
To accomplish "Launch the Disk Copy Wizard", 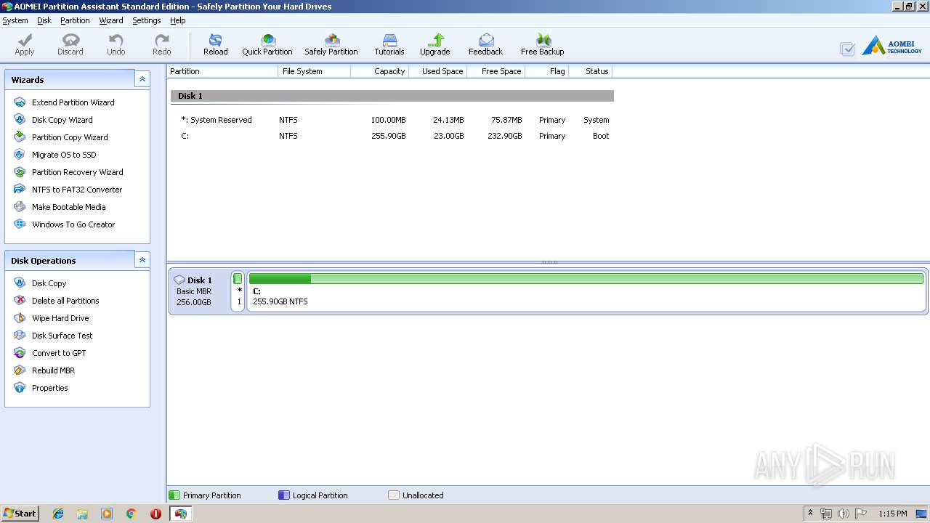I will (x=62, y=120).
